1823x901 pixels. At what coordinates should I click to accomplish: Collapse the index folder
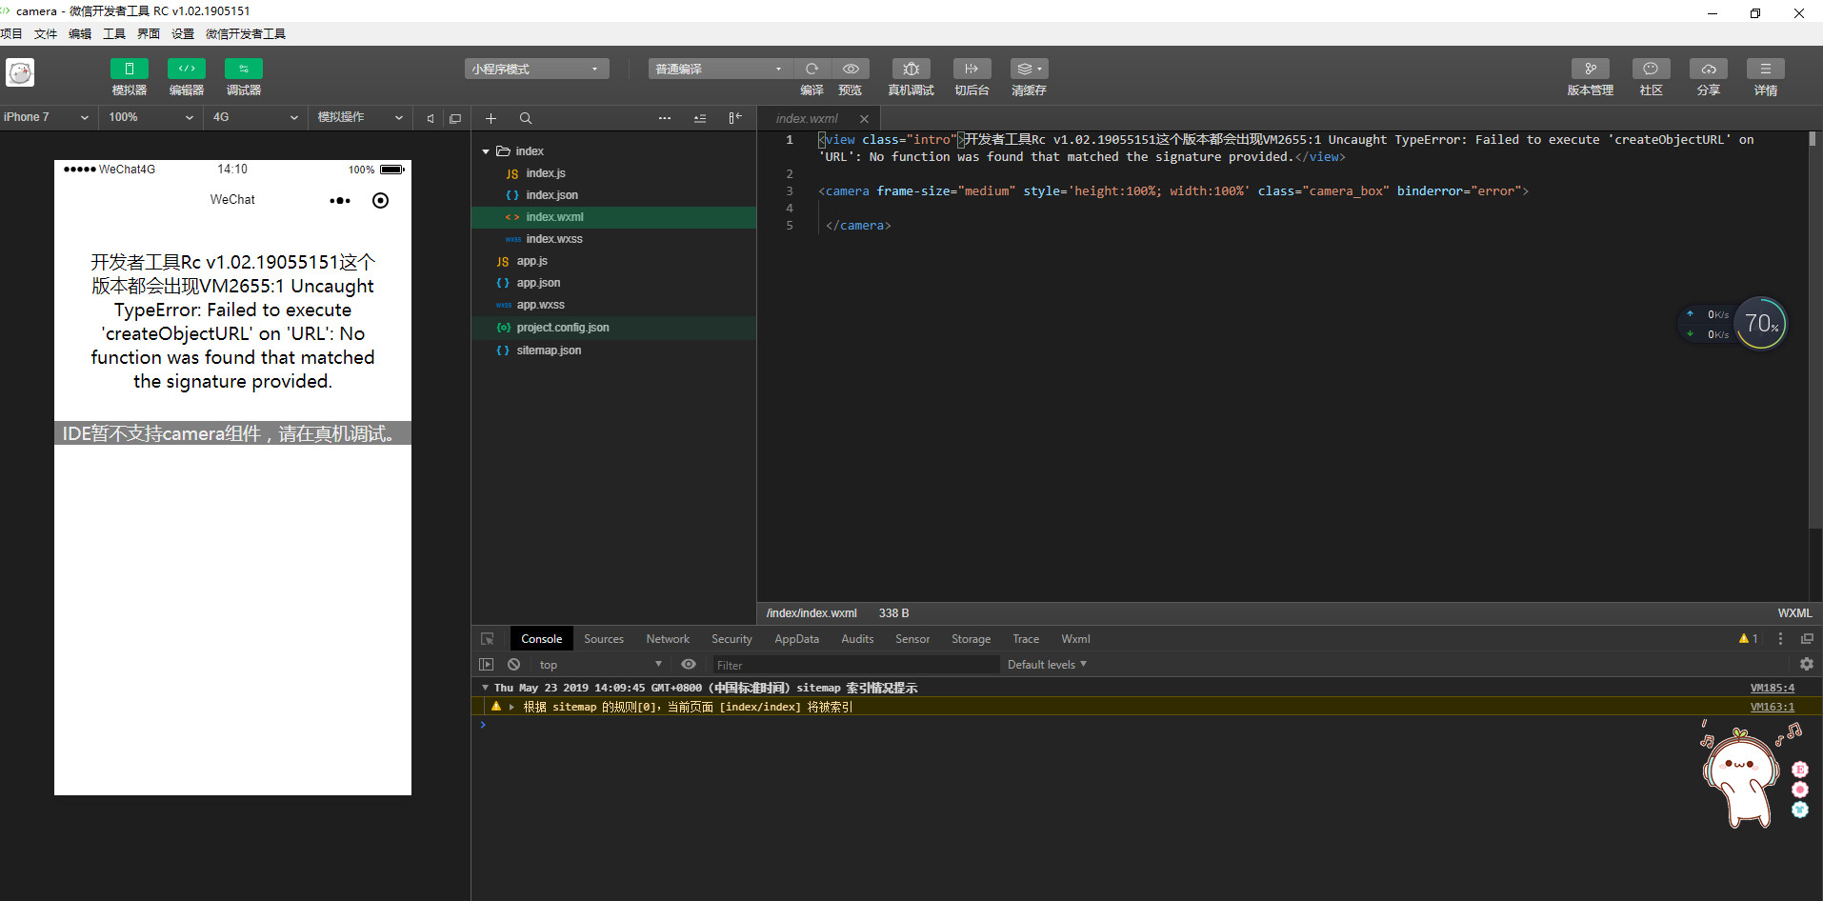[x=486, y=151]
